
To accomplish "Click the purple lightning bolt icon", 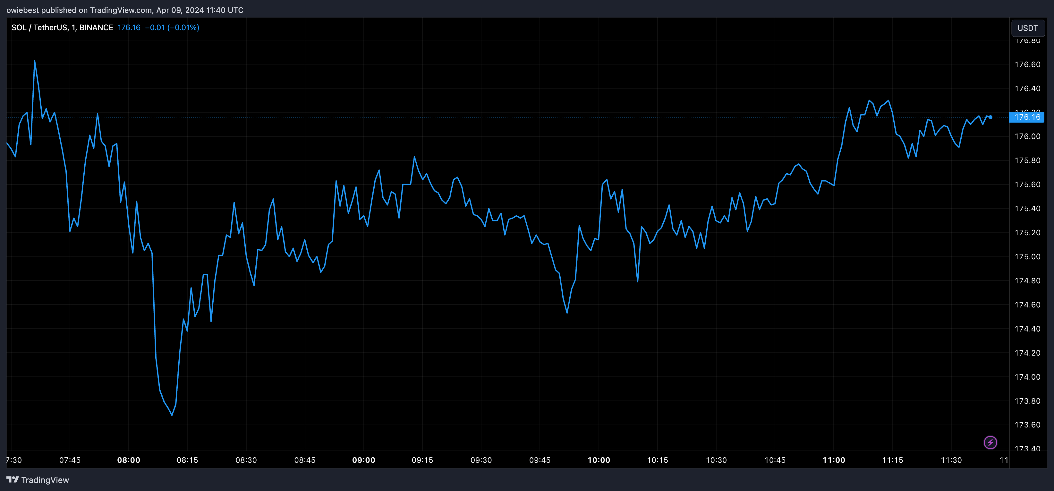I will [x=990, y=442].
